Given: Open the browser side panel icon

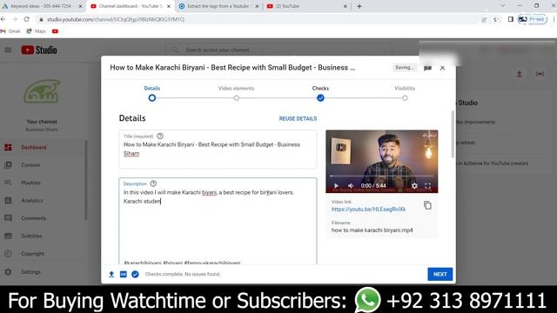Looking at the screenshot, I should pos(511,19).
